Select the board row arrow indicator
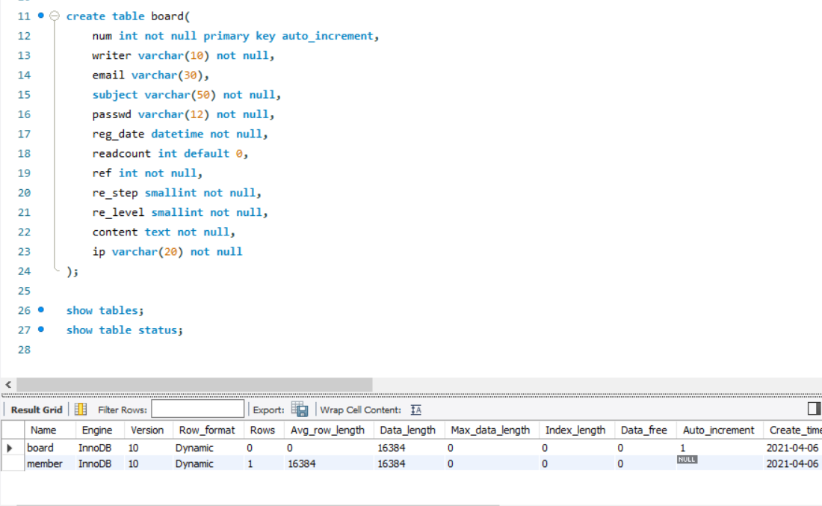The height and width of the screenshot is (506, 822). coord(10,448)
